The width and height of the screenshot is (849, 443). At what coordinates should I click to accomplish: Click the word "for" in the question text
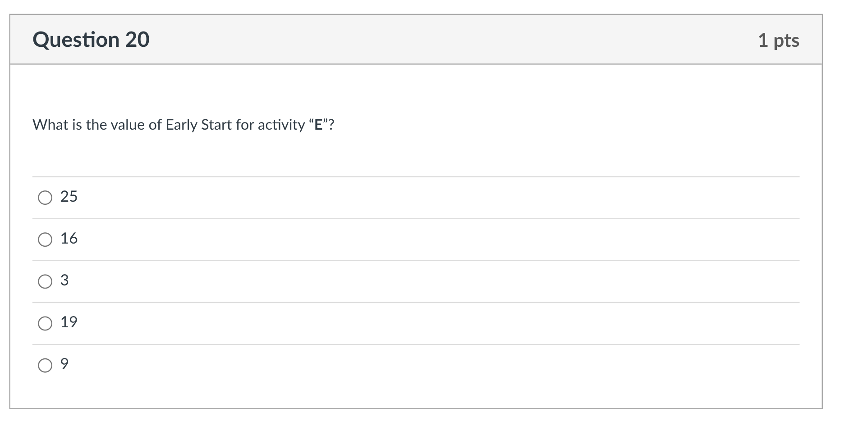click(245, 125)
